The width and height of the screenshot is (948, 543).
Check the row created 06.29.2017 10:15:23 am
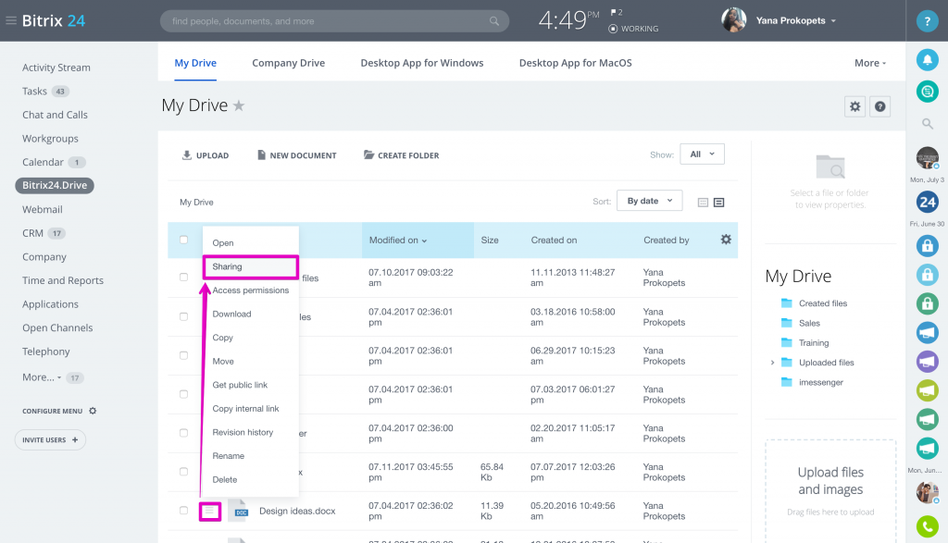click(x=184, y=355)
